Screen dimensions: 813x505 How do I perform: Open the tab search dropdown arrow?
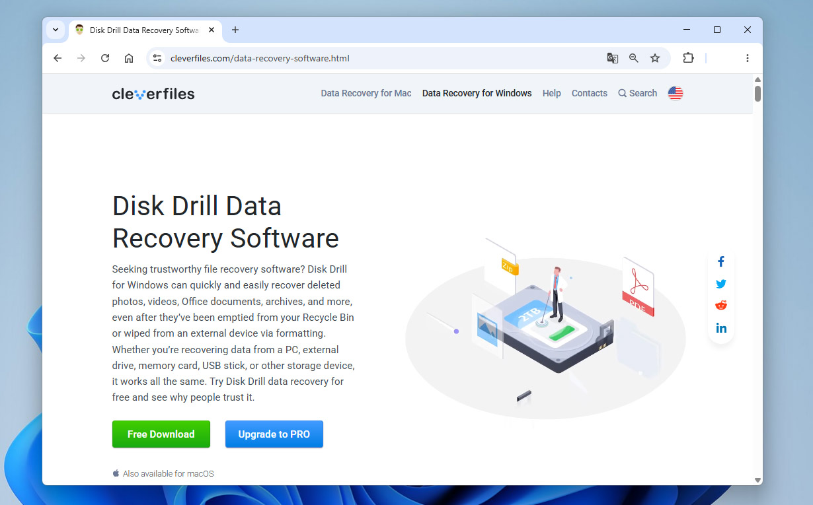click(x=56, y=30)
